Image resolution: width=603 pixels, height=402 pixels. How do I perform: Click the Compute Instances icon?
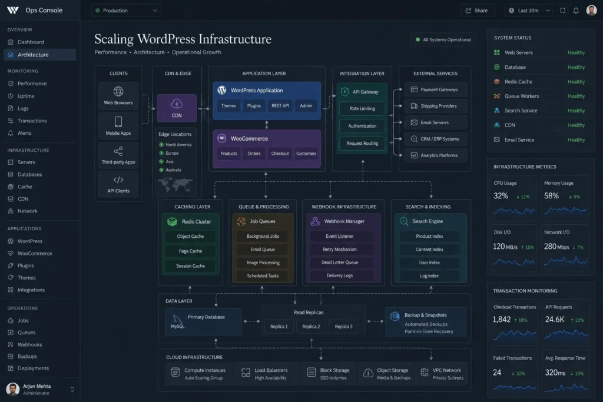tap(175, 373)
